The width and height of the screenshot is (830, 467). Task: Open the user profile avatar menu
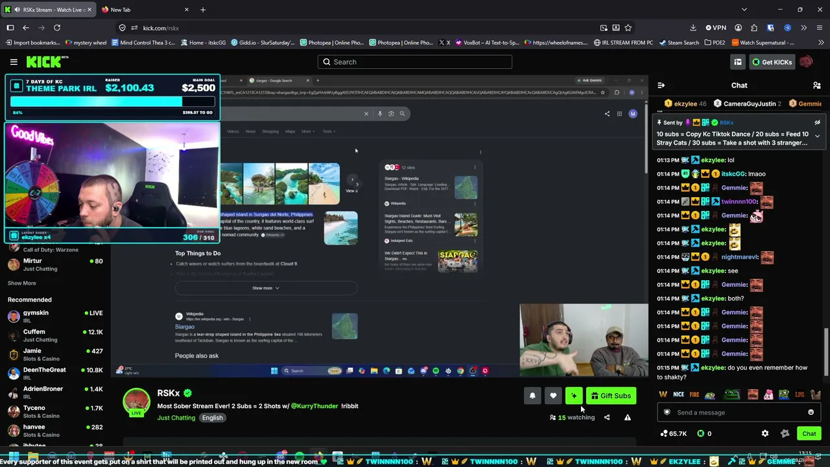point(806,62)
